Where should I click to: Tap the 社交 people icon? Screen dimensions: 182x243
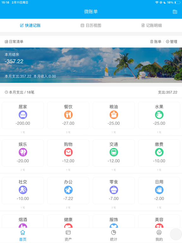(x=23, y=190)
